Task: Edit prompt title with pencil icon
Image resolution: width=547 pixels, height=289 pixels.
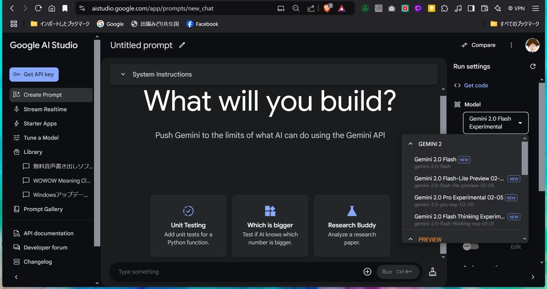Action: (x=182, y=45)
